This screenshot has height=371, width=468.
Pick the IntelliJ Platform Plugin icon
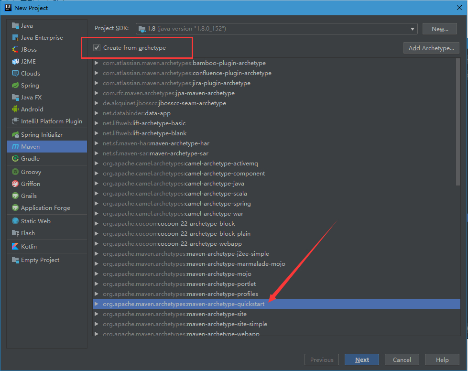(15, 121)
